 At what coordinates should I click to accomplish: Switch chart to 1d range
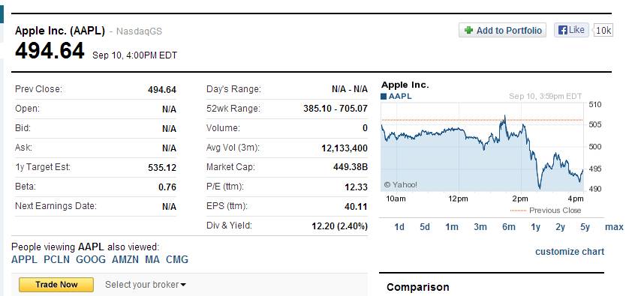click(399, 227)
